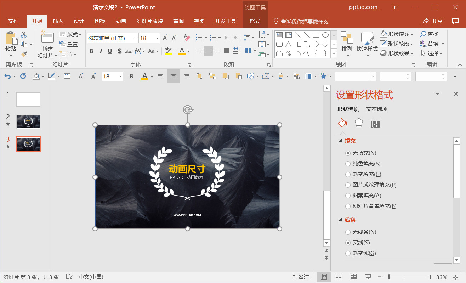The width and height of the screenshot is (466, 283).
Task: Switch to 文本选项 text options tab
Action: [376, 109]
